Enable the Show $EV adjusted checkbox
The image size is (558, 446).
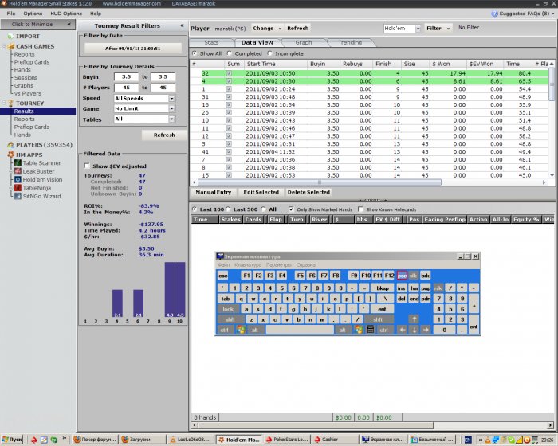[87, 166]
